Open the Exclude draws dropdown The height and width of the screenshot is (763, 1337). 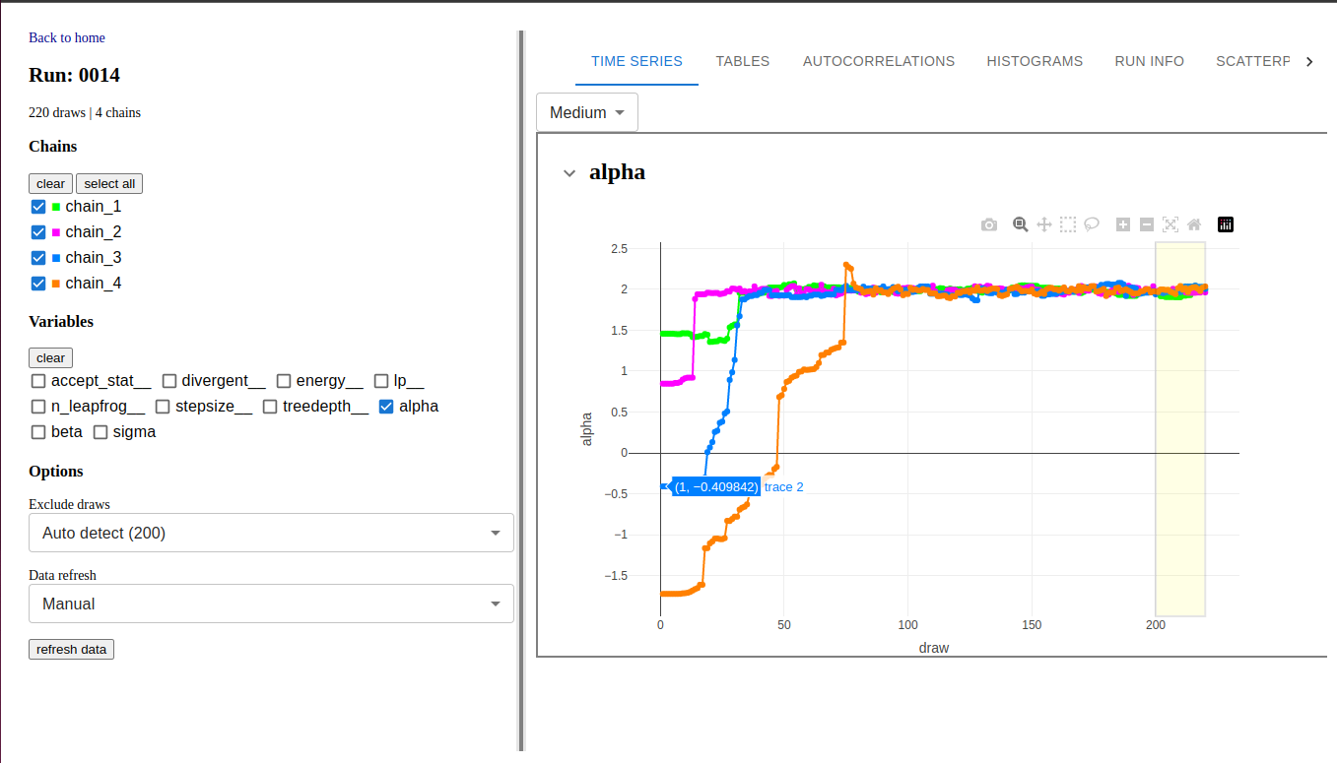click(271, 532)
